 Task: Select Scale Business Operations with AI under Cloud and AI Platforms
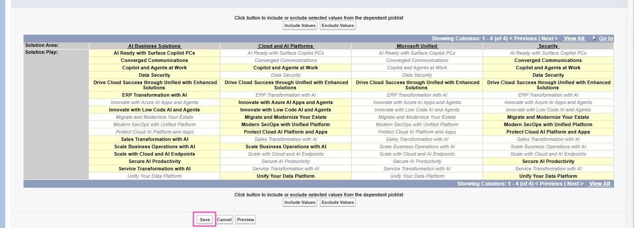pos(285,147)
